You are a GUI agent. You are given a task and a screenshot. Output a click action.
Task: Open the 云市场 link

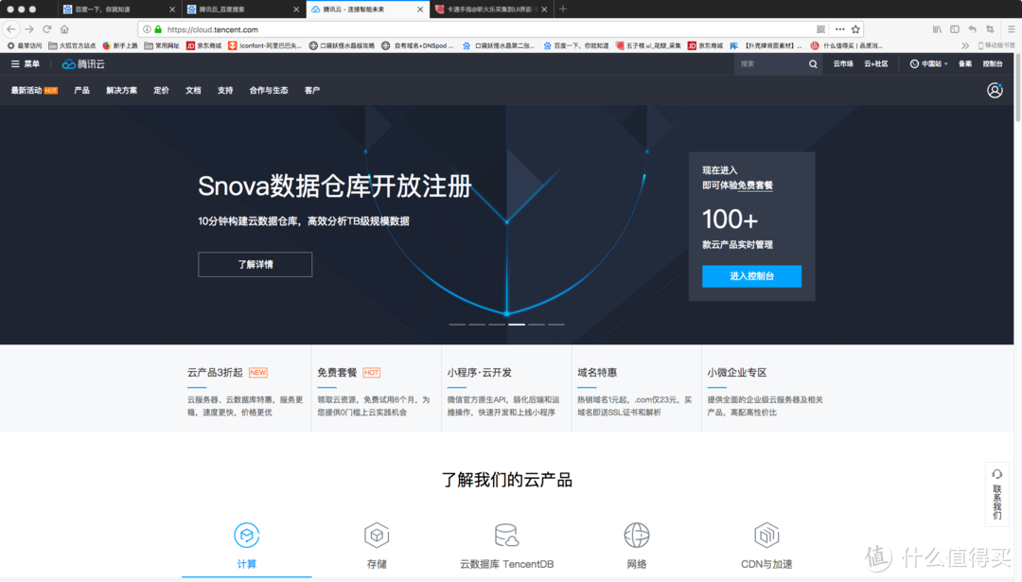point(843,63)
